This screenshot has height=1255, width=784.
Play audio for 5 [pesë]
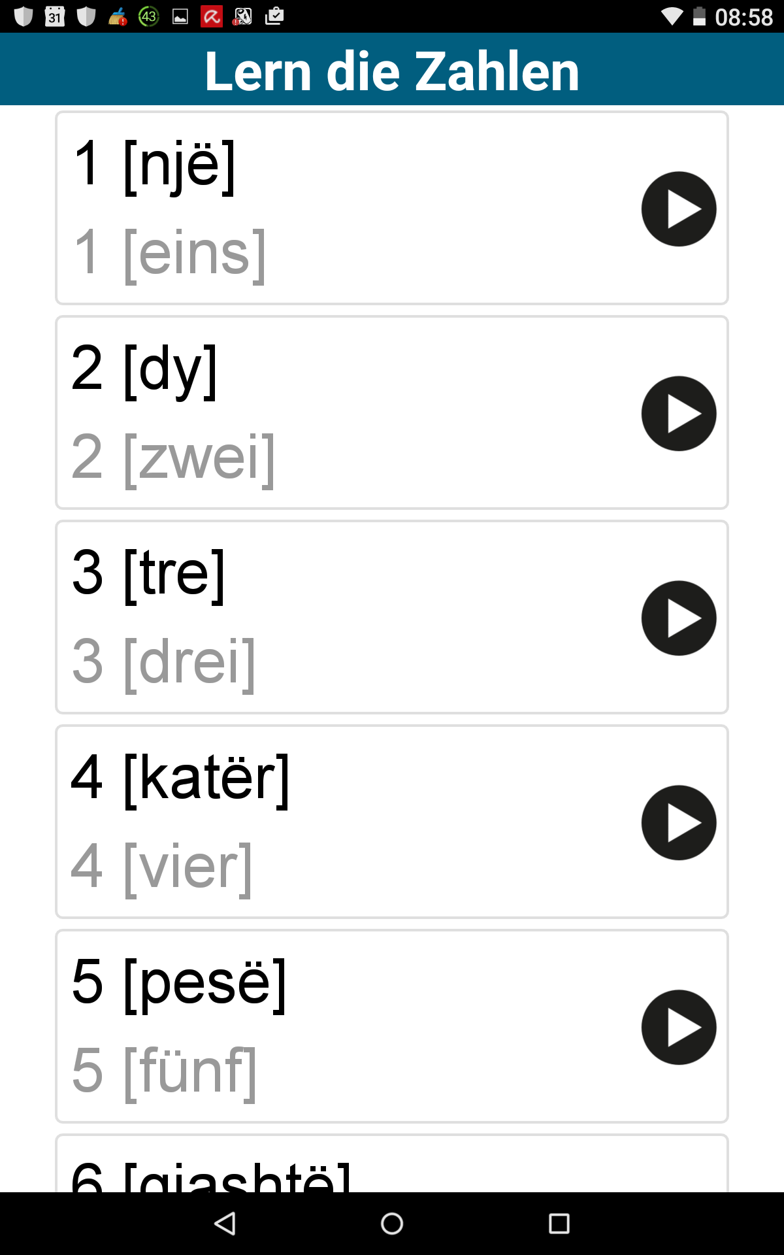679,1028
